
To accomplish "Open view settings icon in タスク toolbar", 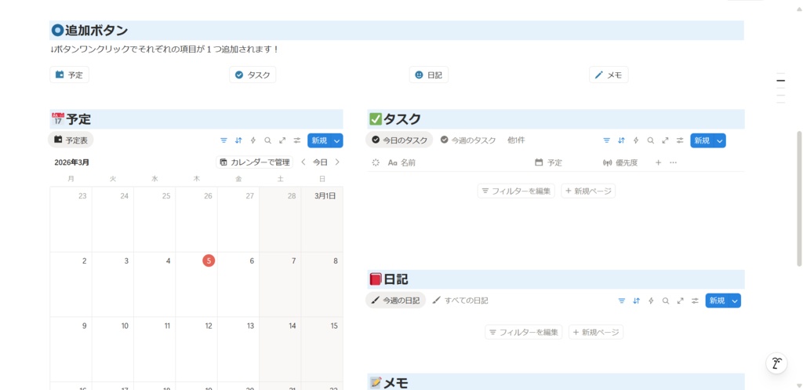I will (680, 140).
